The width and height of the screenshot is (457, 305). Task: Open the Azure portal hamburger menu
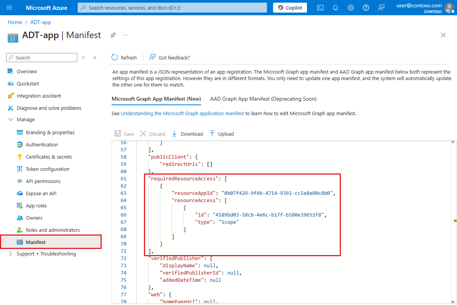pos(10,8)
